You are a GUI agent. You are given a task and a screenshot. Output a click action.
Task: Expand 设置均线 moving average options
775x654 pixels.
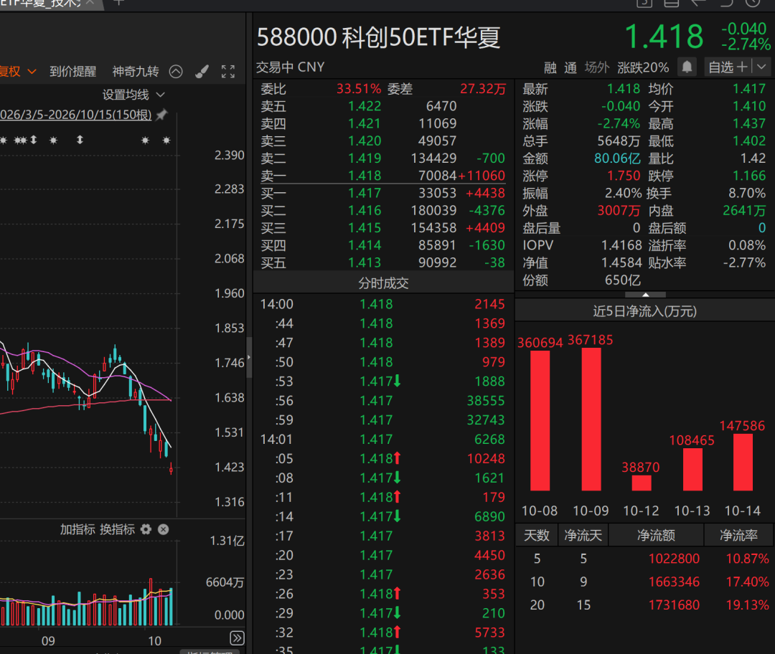[133, 95]
